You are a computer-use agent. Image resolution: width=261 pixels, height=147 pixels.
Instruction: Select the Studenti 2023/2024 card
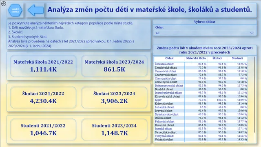(114, 129)
